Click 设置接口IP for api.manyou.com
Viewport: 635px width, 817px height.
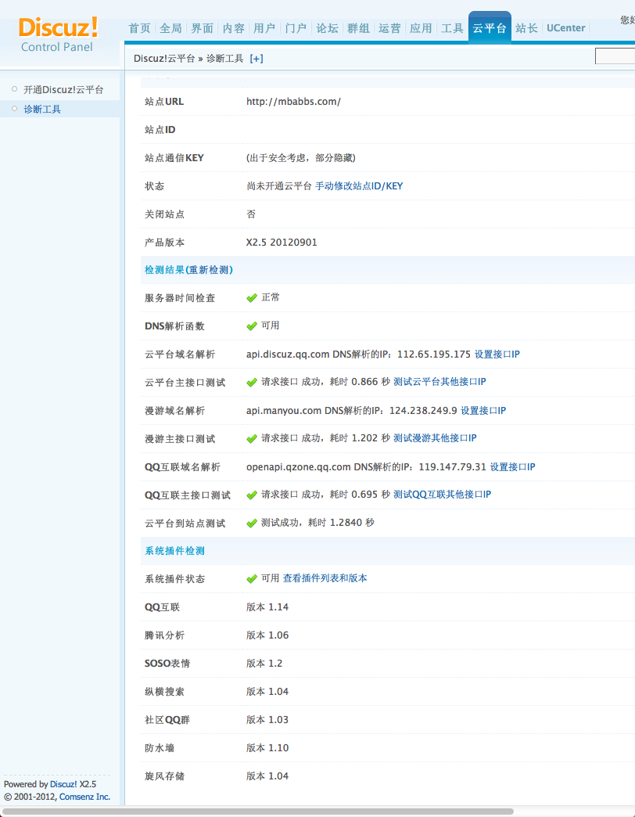pos(483,411)
